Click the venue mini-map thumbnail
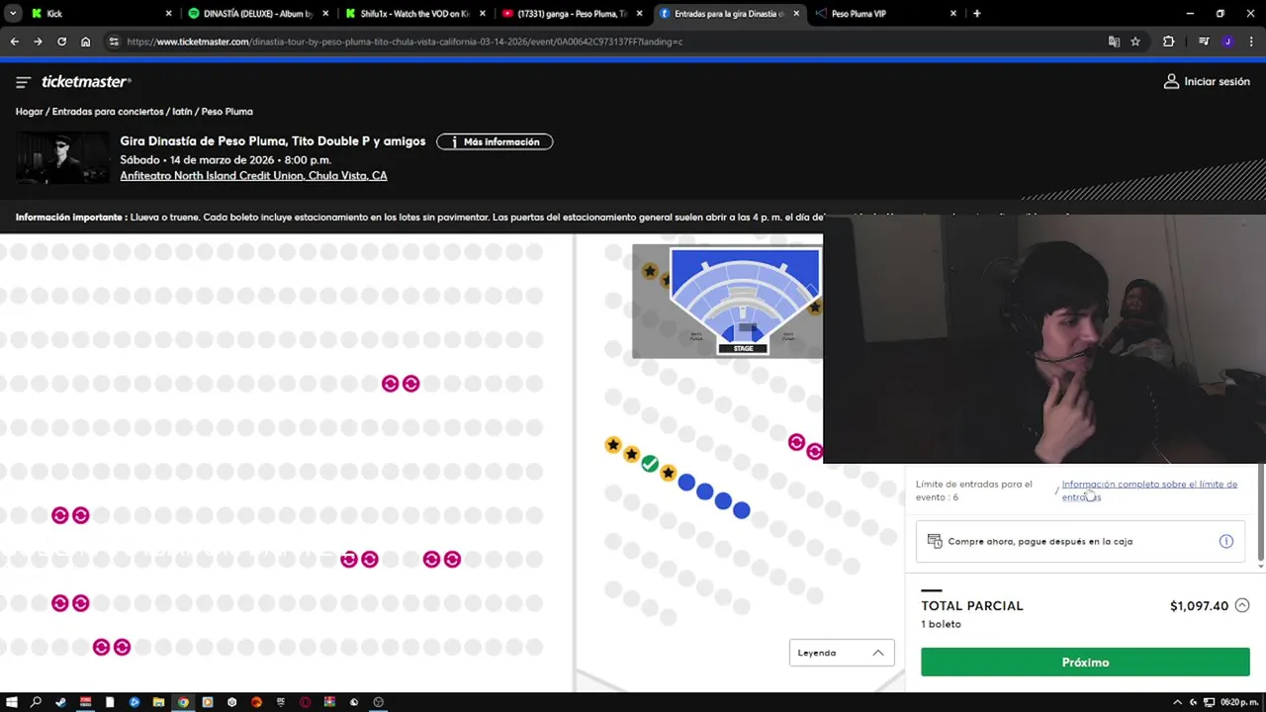Screen dimensions: 1266x712 pos(728,301)
